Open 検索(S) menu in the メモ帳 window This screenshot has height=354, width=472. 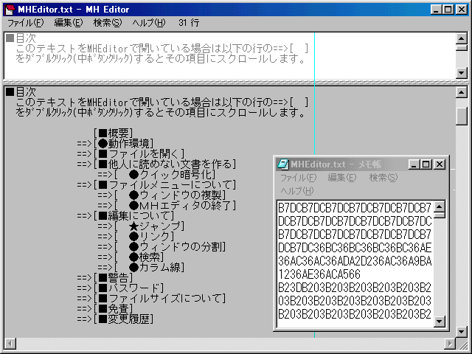tap(383, 178)
